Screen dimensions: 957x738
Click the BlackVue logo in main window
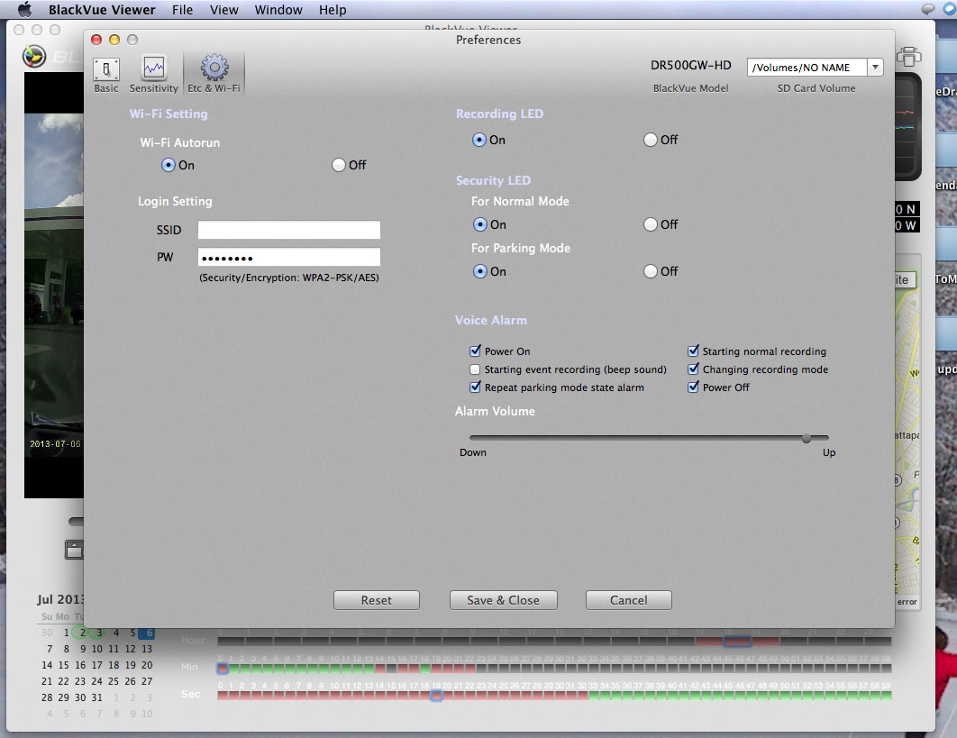pos(34,56)
